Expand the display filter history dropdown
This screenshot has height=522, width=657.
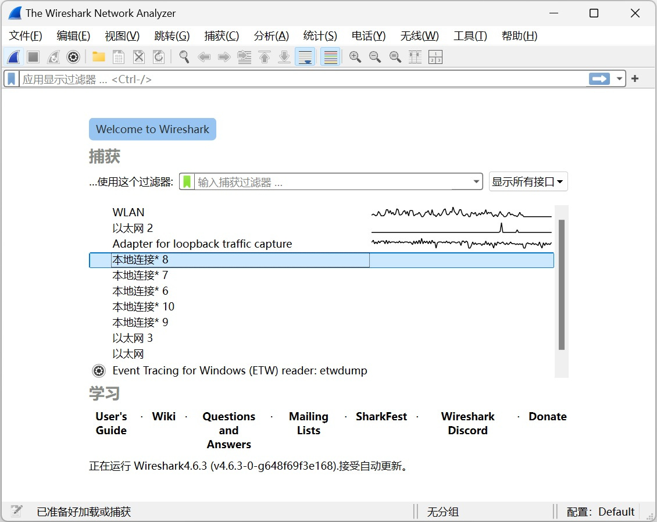(x=619, y=78)
